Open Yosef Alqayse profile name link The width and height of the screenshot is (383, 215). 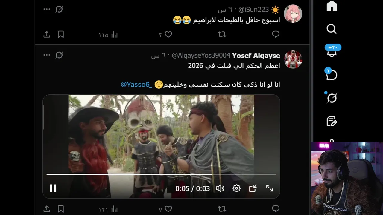[x=256, y=56]
